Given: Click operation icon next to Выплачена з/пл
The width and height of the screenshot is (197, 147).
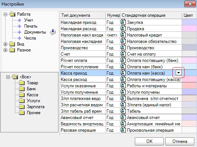Looking at the screenshot, I should (x=123, y=98).
